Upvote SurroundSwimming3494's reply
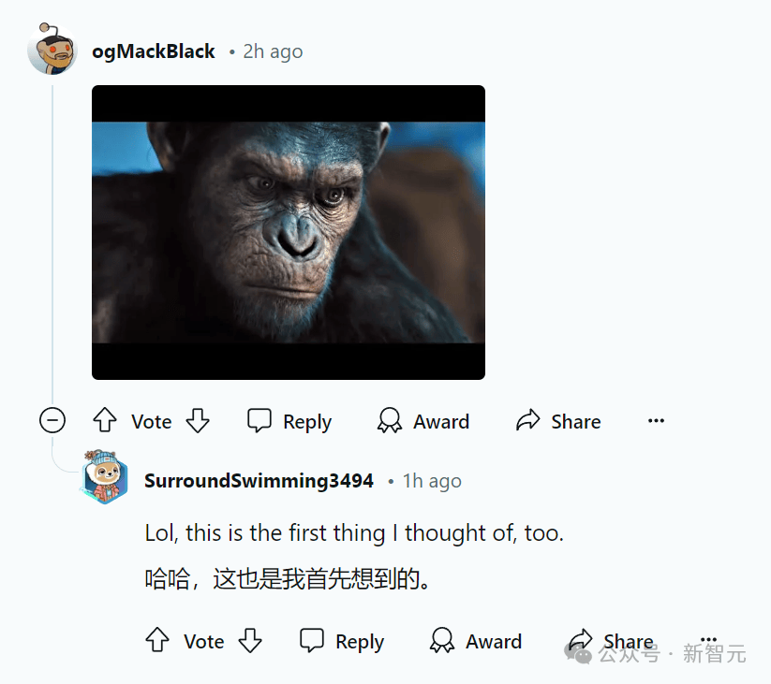771x684 pixels. coord(157,640)
